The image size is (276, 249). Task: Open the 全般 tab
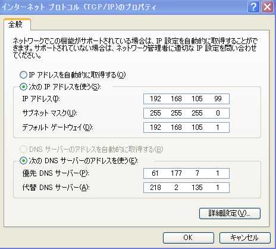[15, 24]
